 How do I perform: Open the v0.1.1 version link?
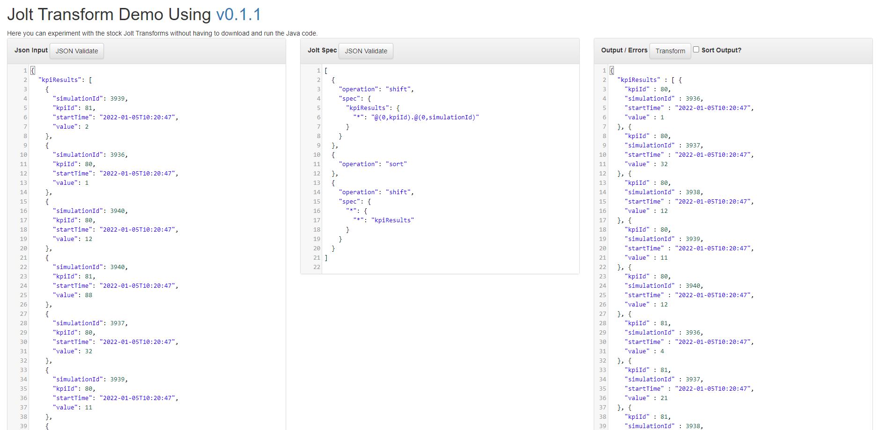click(x=238, y=15)
